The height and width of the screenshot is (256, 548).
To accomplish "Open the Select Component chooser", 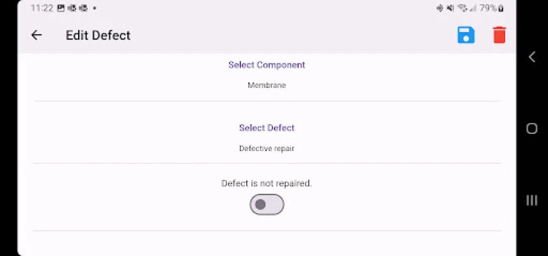I will (267, 65).
